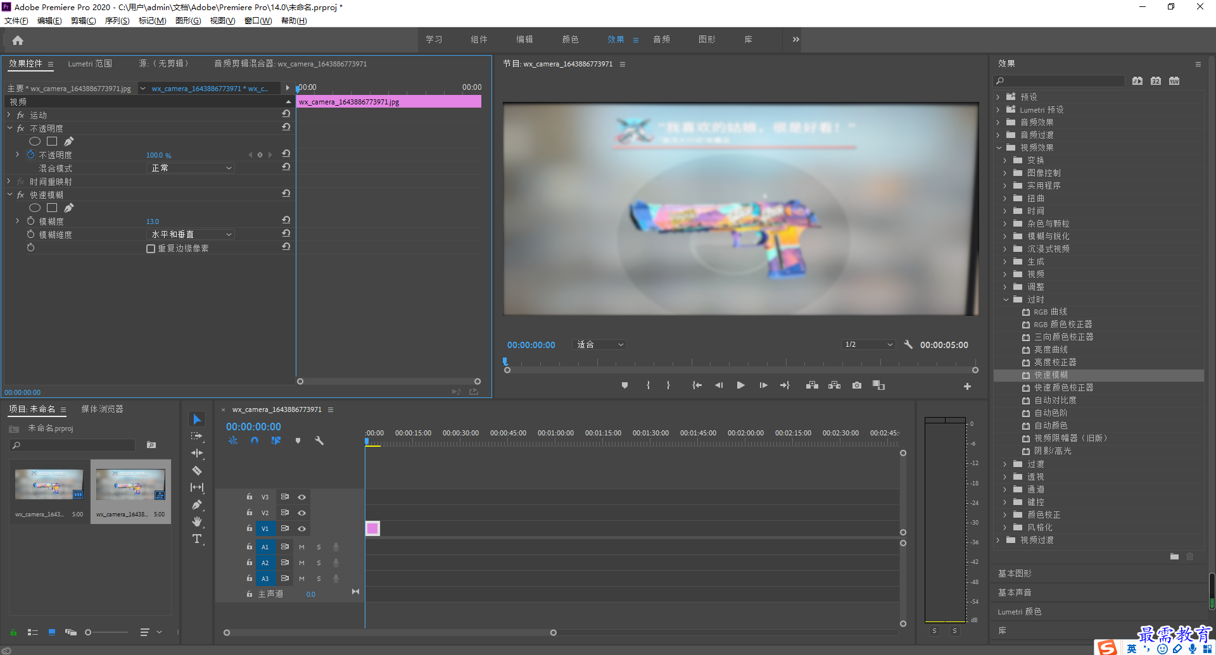Click the Lift button
The width and height of the screenshot is (1216, 655).
812,385
